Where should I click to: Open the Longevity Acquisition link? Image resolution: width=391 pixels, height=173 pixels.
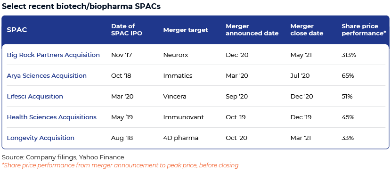41,138
